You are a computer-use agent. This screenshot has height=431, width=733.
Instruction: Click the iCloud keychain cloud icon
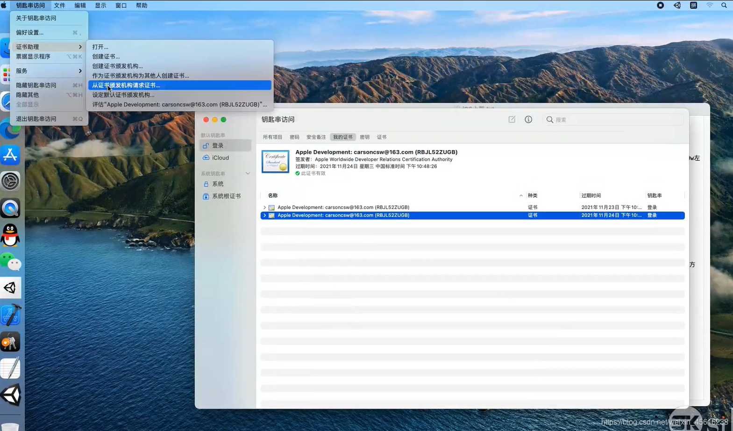(x=206, y=158)
